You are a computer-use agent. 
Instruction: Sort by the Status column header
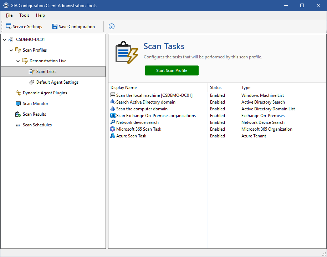click(x=223, y=88)
